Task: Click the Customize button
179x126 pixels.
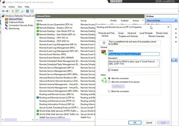Action: [118, 86]
